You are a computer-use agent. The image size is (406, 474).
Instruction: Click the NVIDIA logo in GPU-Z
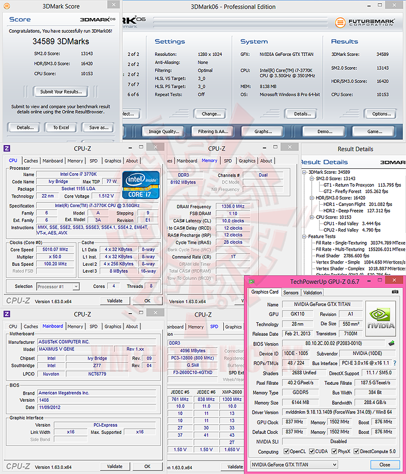[381, 318]
